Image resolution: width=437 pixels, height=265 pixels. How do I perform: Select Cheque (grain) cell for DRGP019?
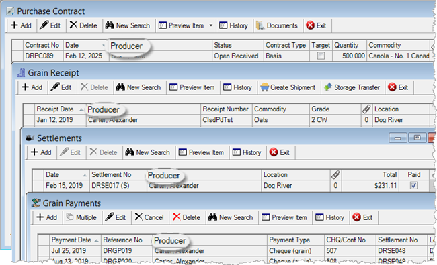tap(295, 250)
